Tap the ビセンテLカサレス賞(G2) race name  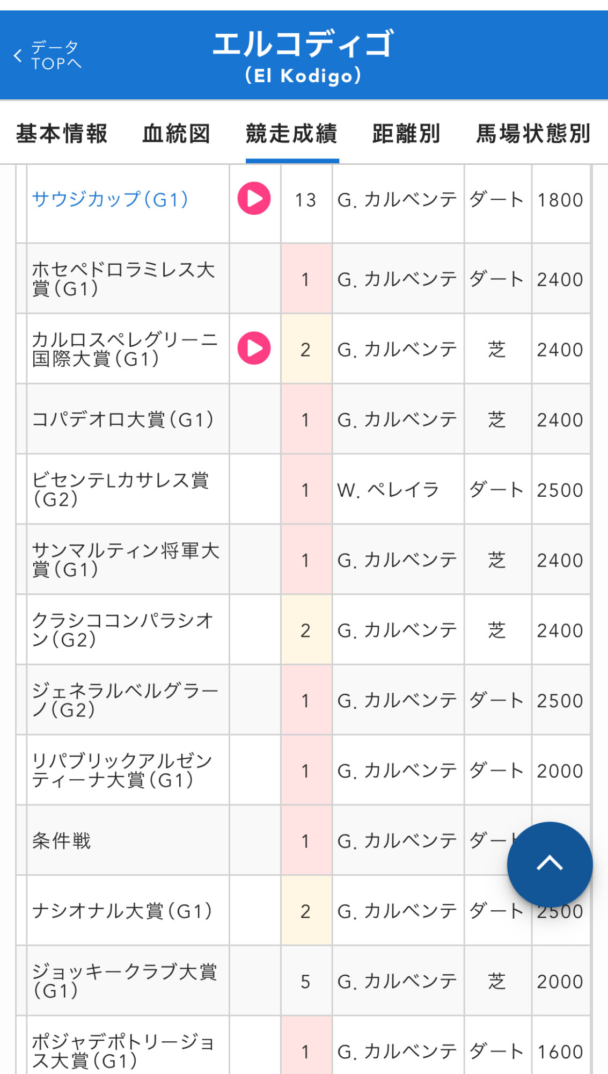(x=121, y=489)
